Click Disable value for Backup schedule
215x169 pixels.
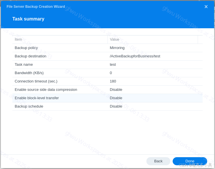(116, 106)
